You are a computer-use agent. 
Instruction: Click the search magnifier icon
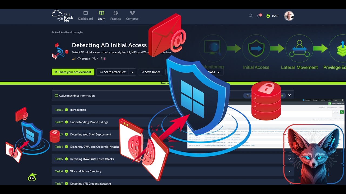[251, 16]
